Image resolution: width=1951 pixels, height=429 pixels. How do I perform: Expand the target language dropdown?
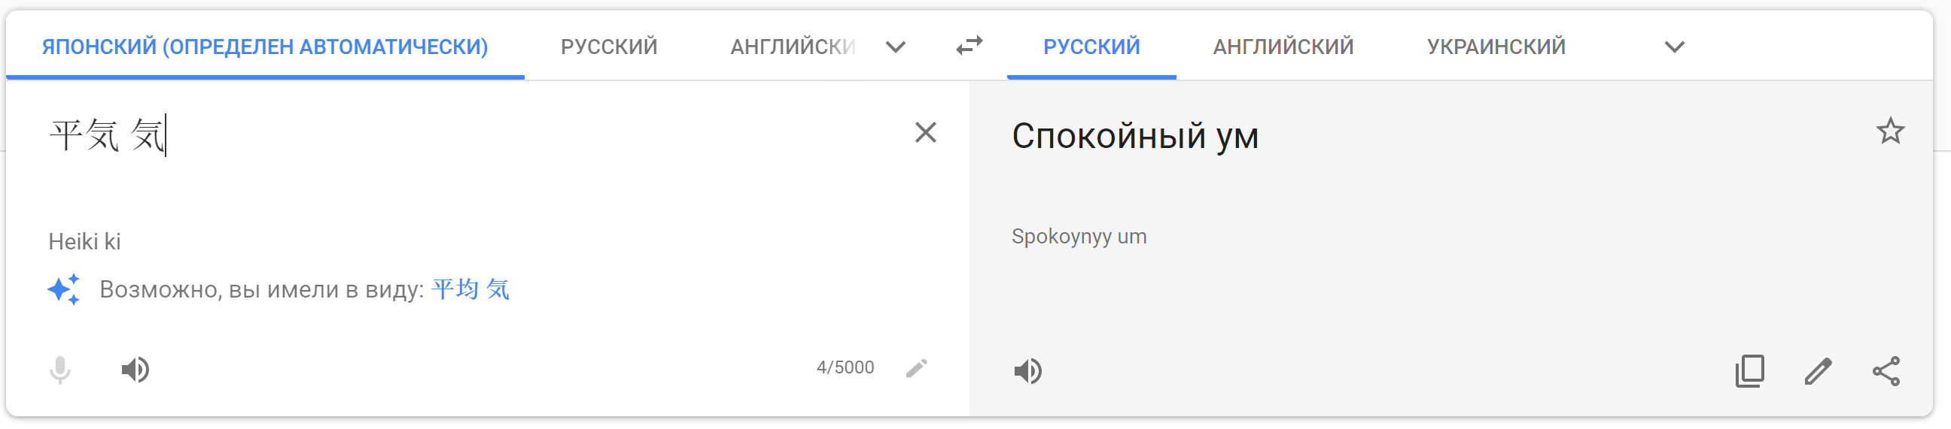[x=1674, y=47]
